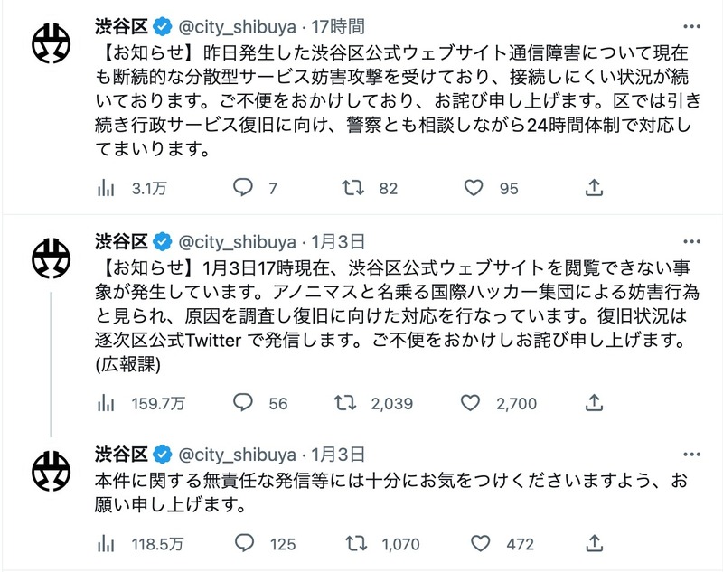Click the 渋谷区 avatar on first tweet
This screenshot has height=572, width=723.
[x=52, y=42]
